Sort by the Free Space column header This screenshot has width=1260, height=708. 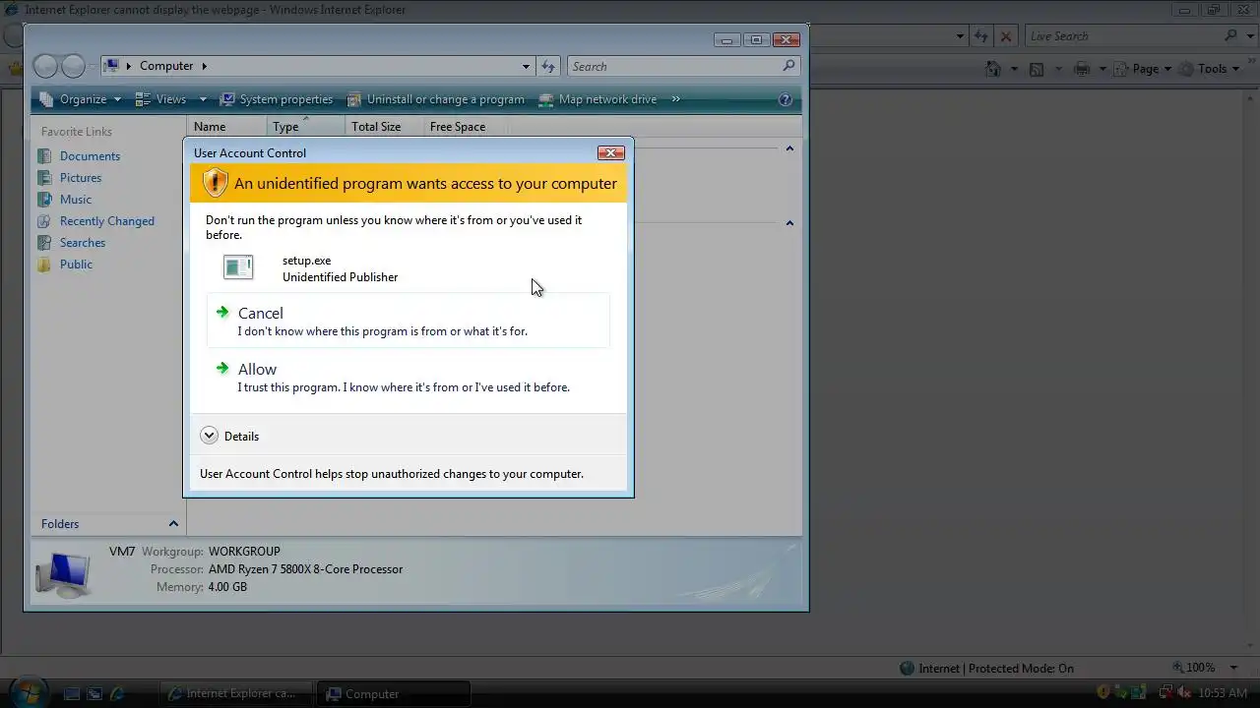469,127
